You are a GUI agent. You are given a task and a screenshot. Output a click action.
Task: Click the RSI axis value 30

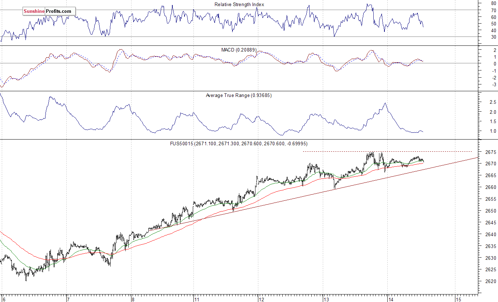494,37
